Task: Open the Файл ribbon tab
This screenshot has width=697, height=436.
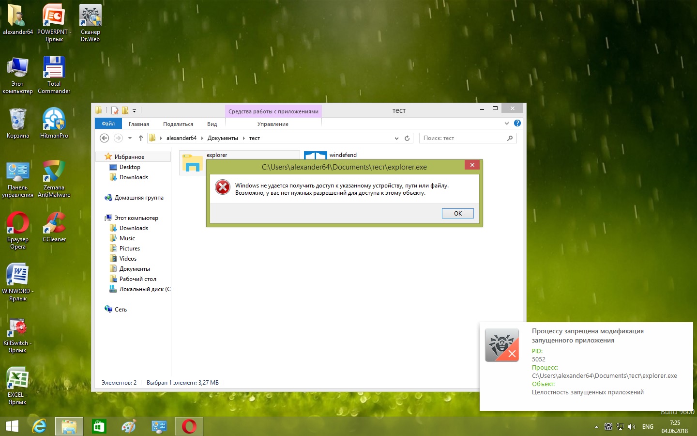Action: [x=108, y=124]
